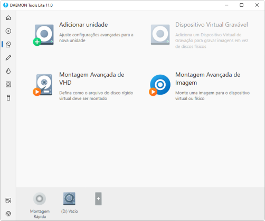265x221 pixels.
Task: Select the Dispositivo Virtual Gravável drive icon
Action: (160, 35)
